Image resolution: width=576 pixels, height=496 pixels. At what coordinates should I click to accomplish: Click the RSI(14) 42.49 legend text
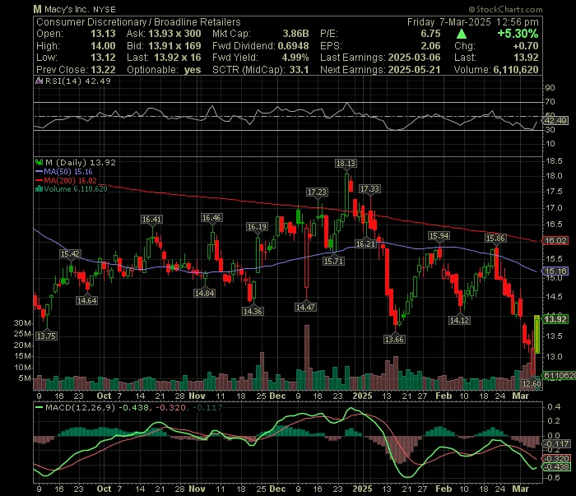[77, 81]
